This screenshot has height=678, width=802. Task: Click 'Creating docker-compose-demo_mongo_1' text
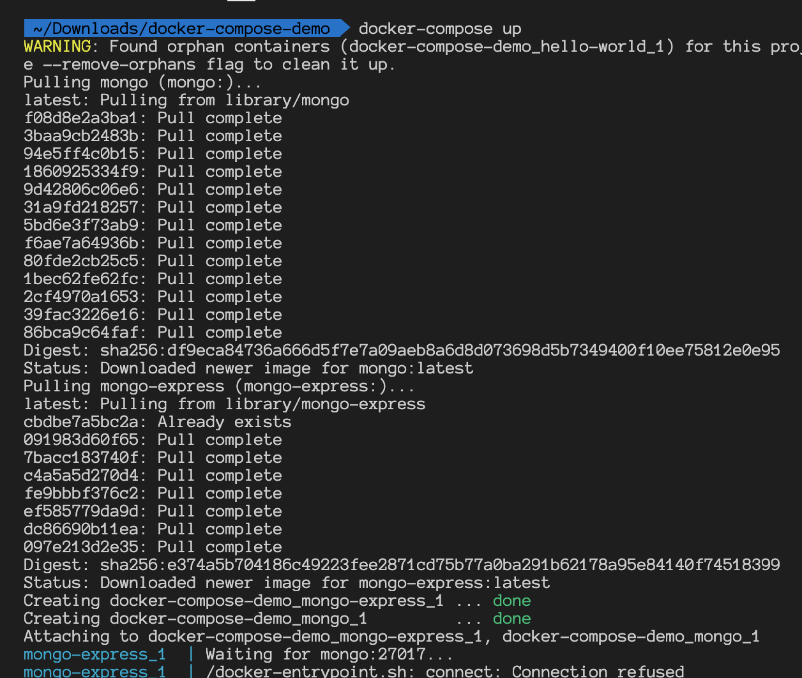pyautogui.click(x=195, y=619)
